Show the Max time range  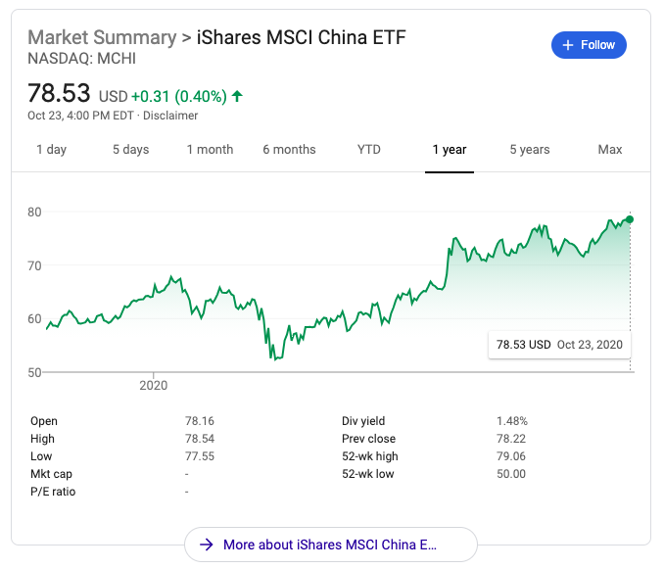pyautogui.click(x=610, y=150)
